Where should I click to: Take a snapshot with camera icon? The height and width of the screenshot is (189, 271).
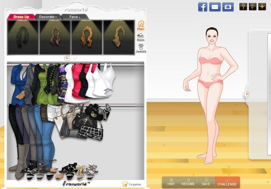coord(228,7)
